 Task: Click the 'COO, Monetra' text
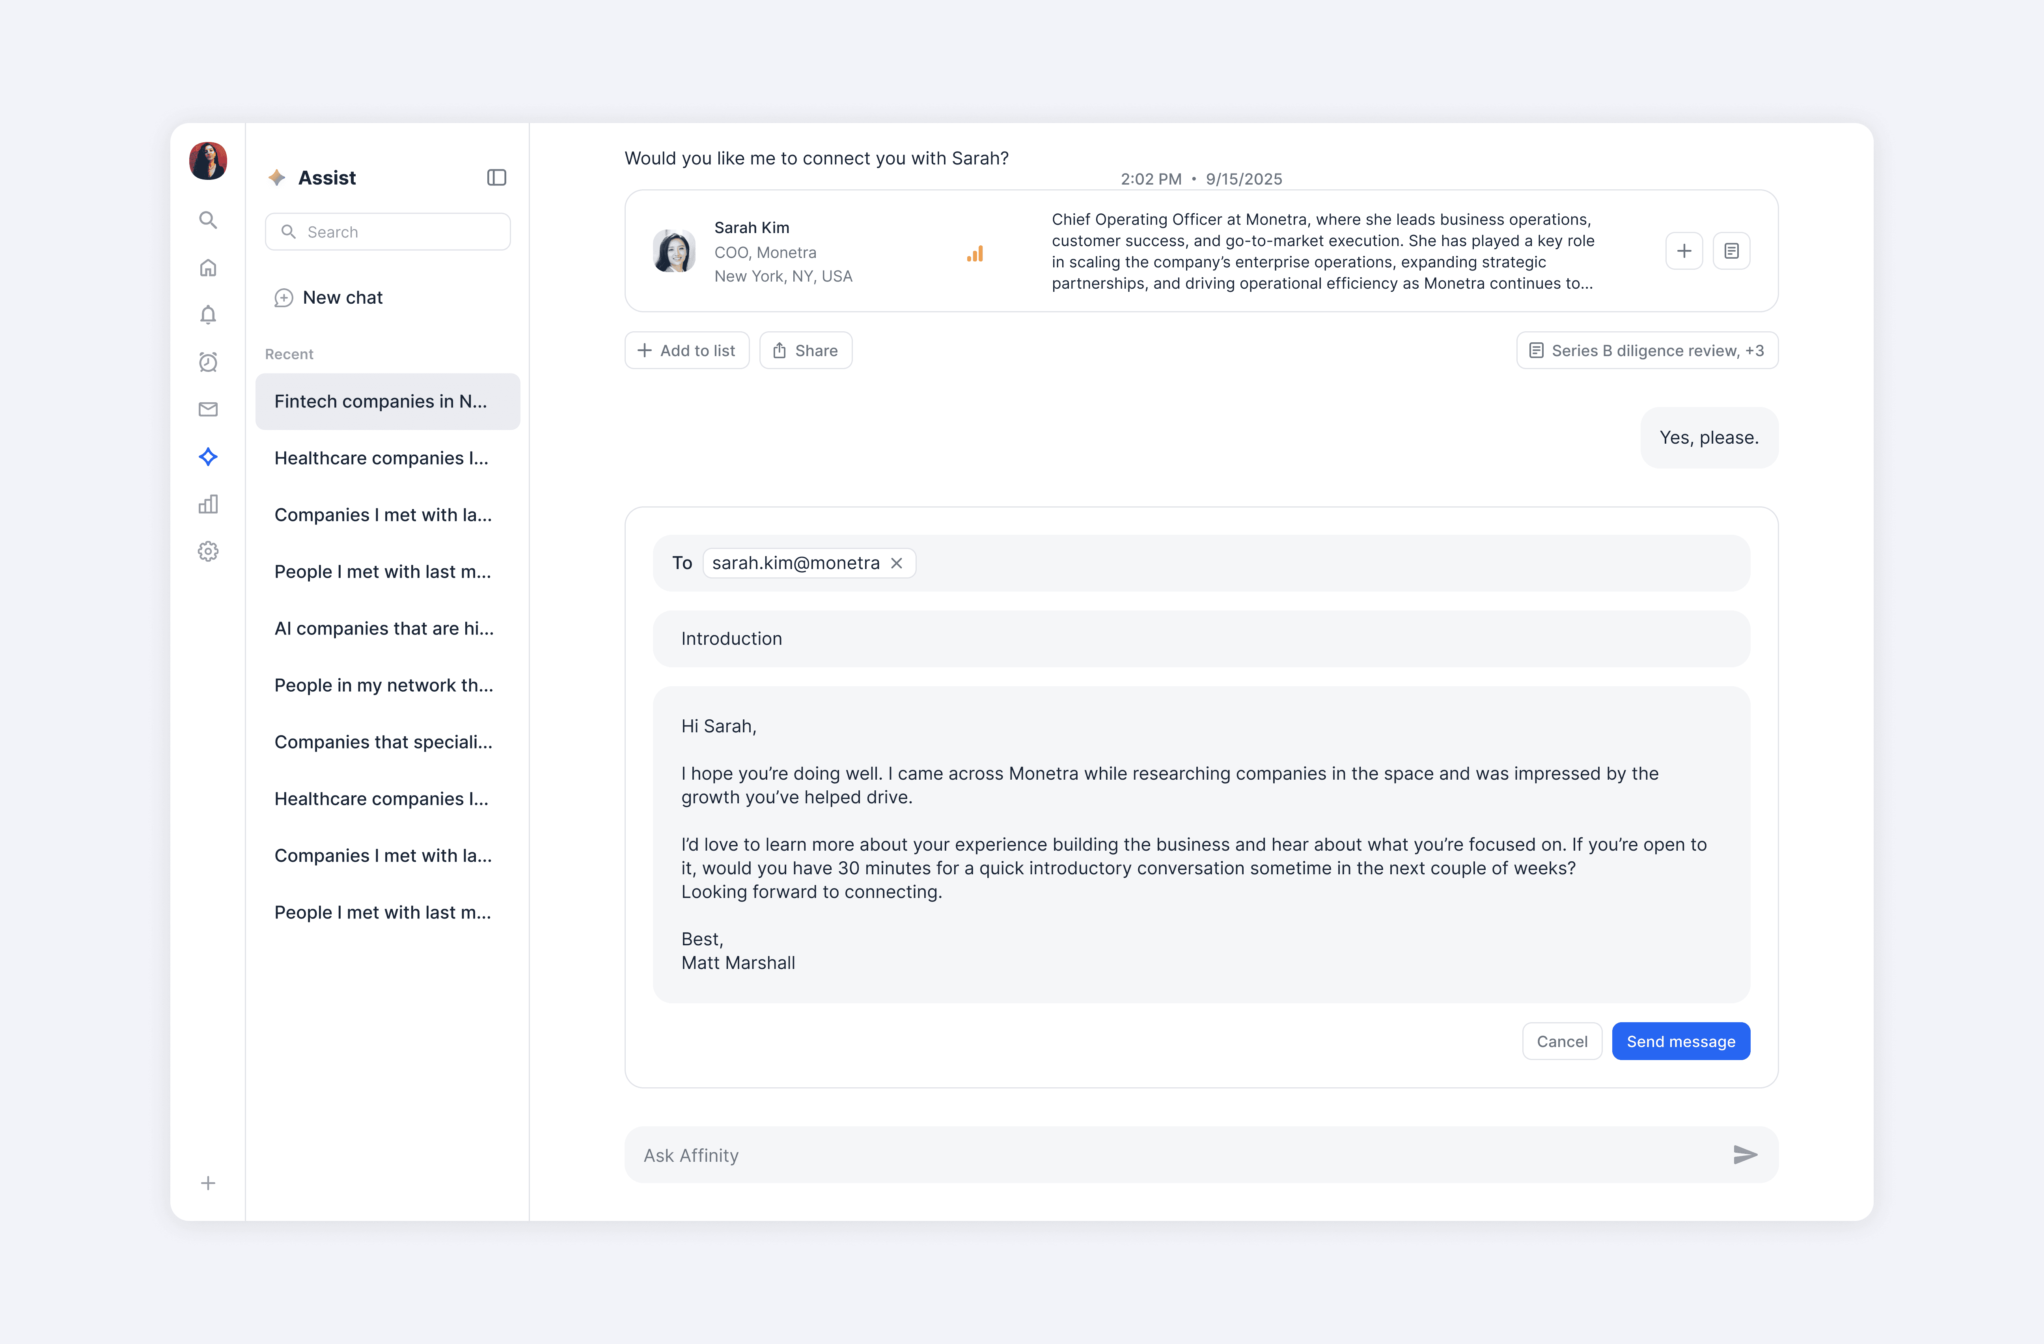pos(765,252)
